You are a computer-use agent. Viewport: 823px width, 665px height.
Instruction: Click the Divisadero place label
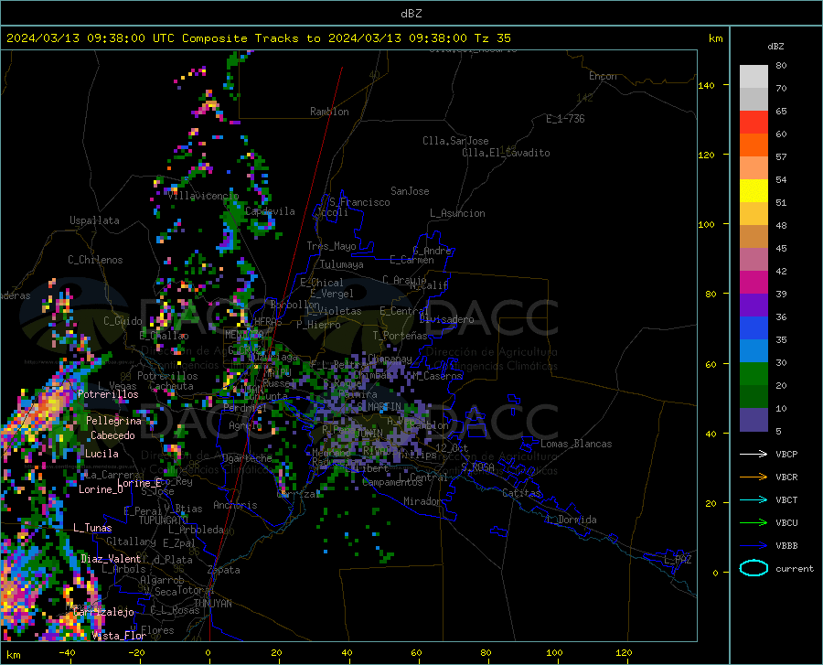[x=446, y=319]
